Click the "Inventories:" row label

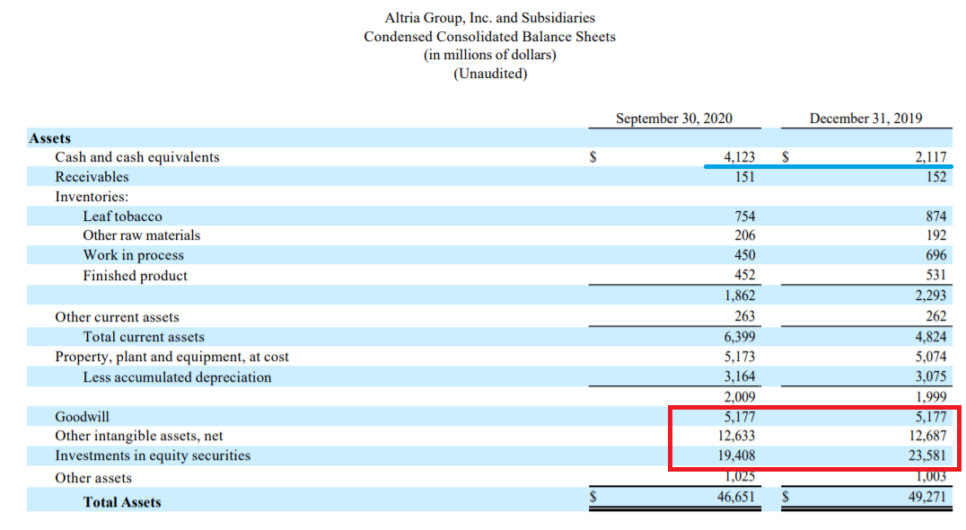[x=92, y=197]
